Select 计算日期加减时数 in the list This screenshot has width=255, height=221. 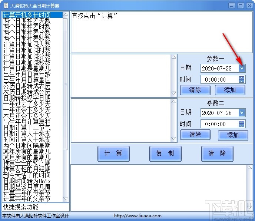32,50
